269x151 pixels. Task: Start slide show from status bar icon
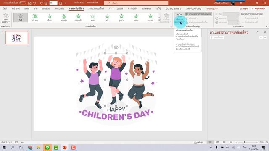(x=231, y=142)
